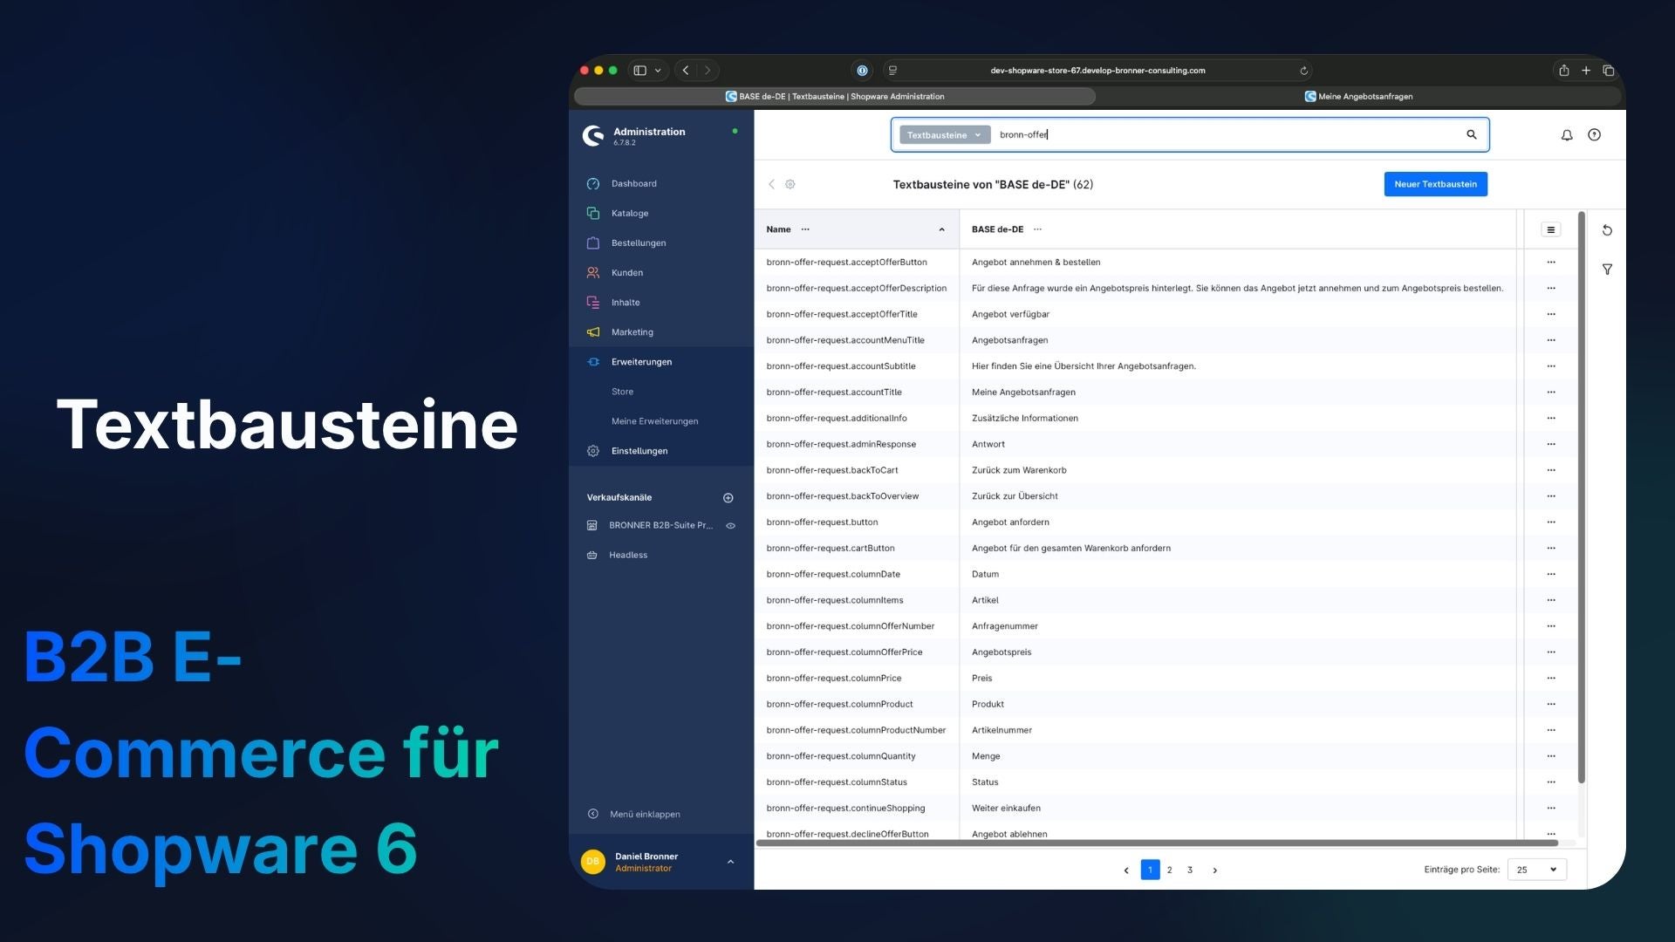Go to page 3 of results
The image size is (1675, 942).
point(1190,870)
